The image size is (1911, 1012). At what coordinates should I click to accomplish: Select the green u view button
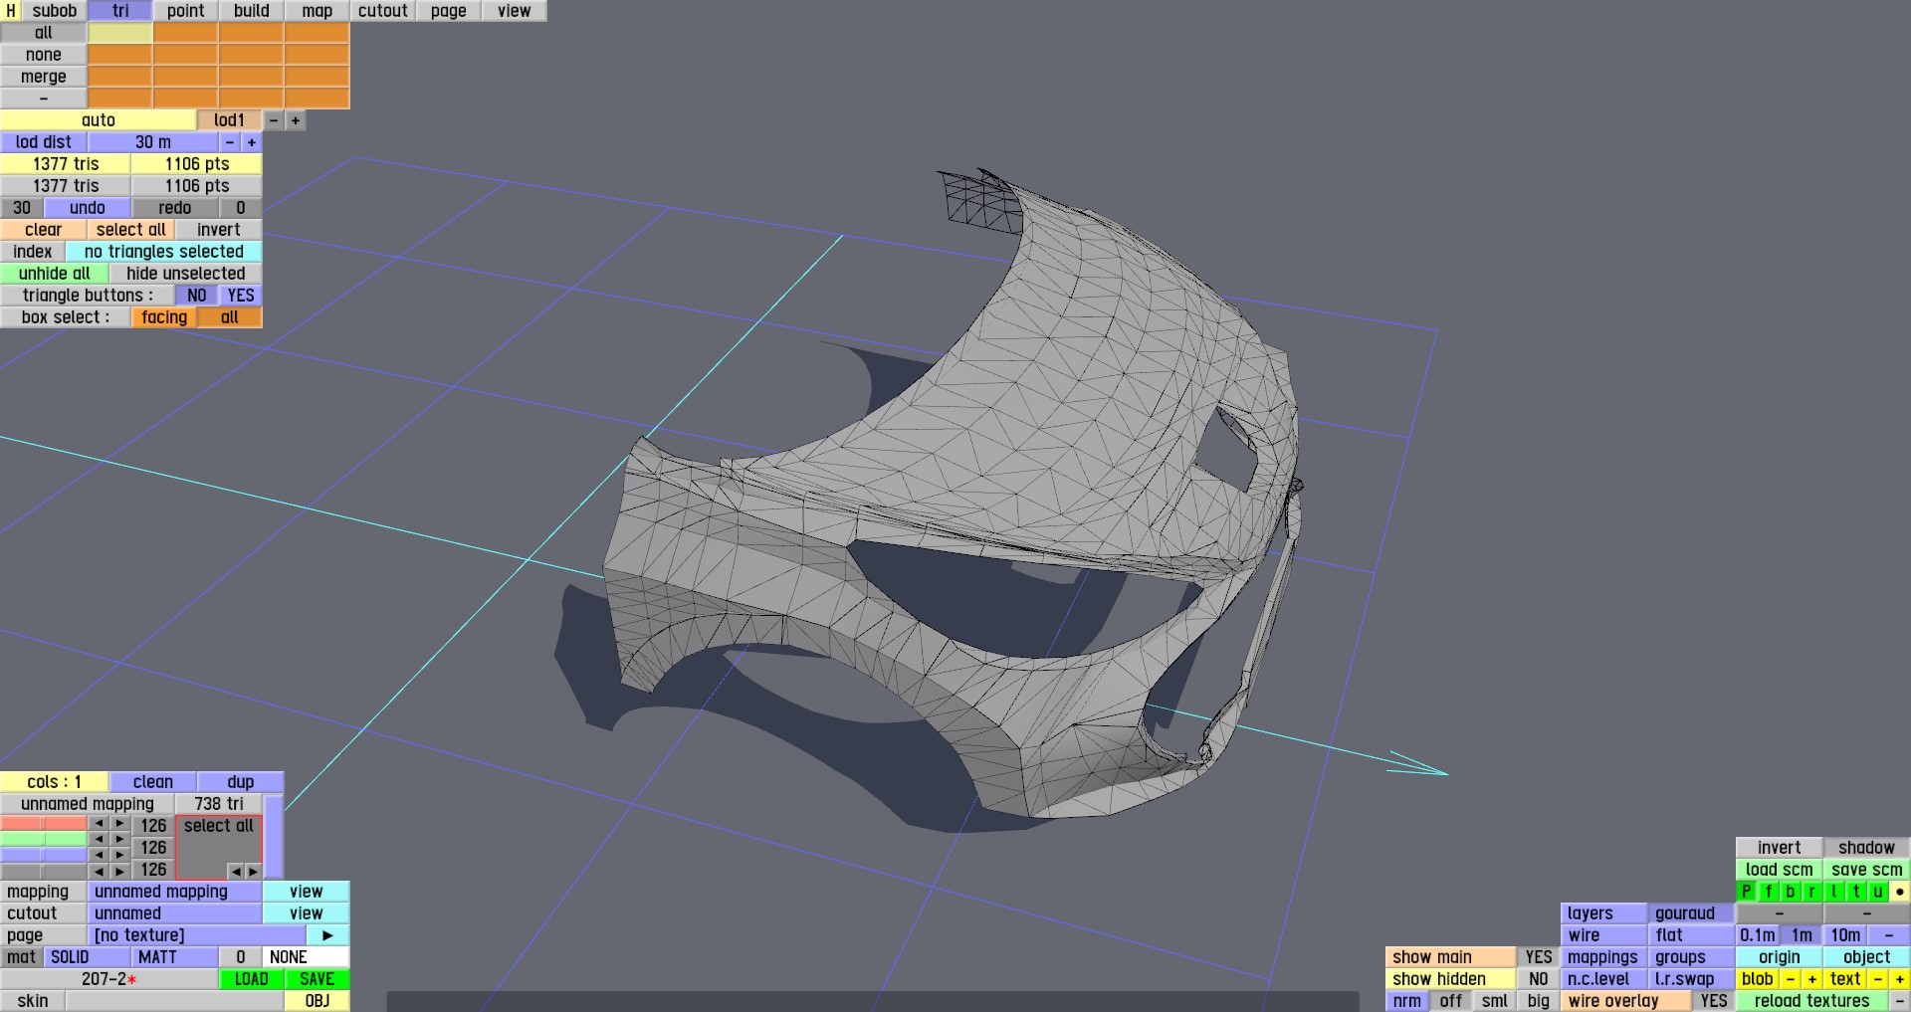click(x=1878, y=892)
